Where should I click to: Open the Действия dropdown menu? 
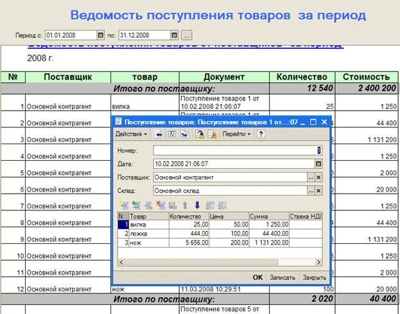[131, 134]
